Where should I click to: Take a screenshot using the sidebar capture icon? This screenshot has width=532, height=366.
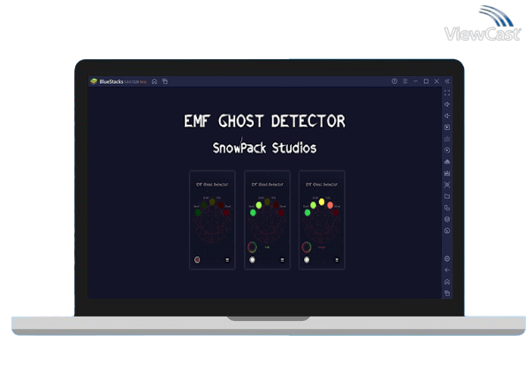pos(447,185)
